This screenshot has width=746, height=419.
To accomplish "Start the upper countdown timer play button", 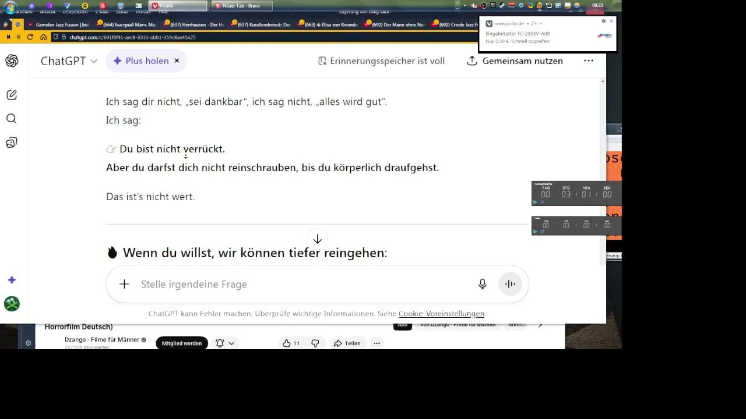I will 536,202.
